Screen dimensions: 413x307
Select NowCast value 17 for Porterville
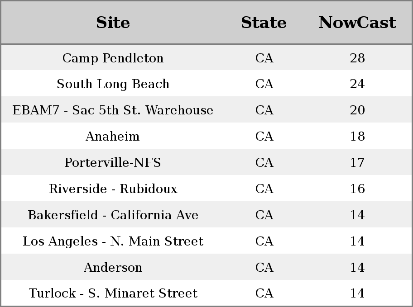point(357,163)
